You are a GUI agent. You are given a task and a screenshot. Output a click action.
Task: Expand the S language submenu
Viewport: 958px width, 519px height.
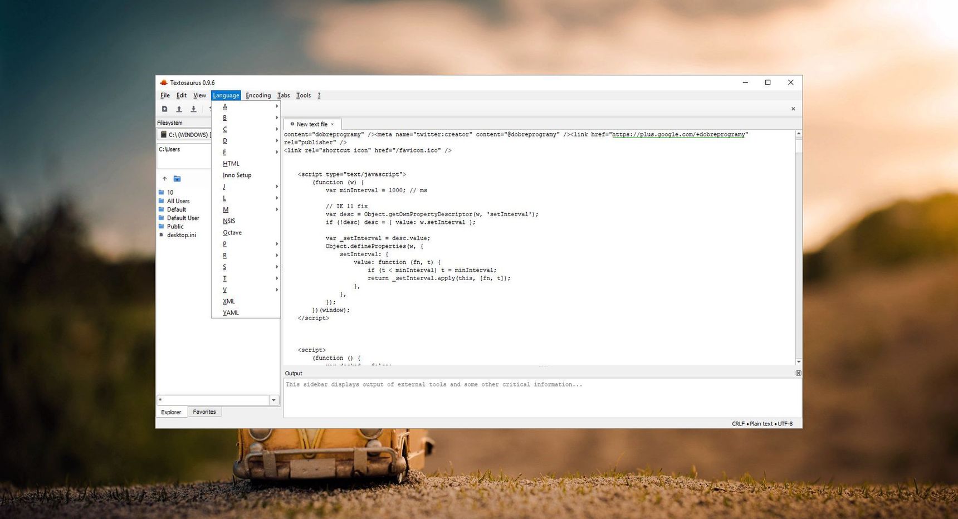point(246,267)
